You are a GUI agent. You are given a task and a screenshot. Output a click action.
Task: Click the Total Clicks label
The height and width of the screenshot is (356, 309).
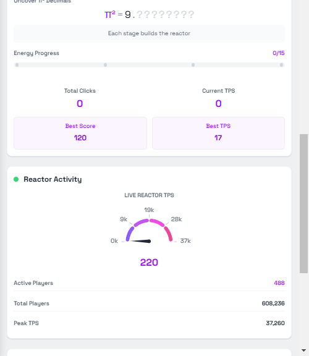pos(80,91)
